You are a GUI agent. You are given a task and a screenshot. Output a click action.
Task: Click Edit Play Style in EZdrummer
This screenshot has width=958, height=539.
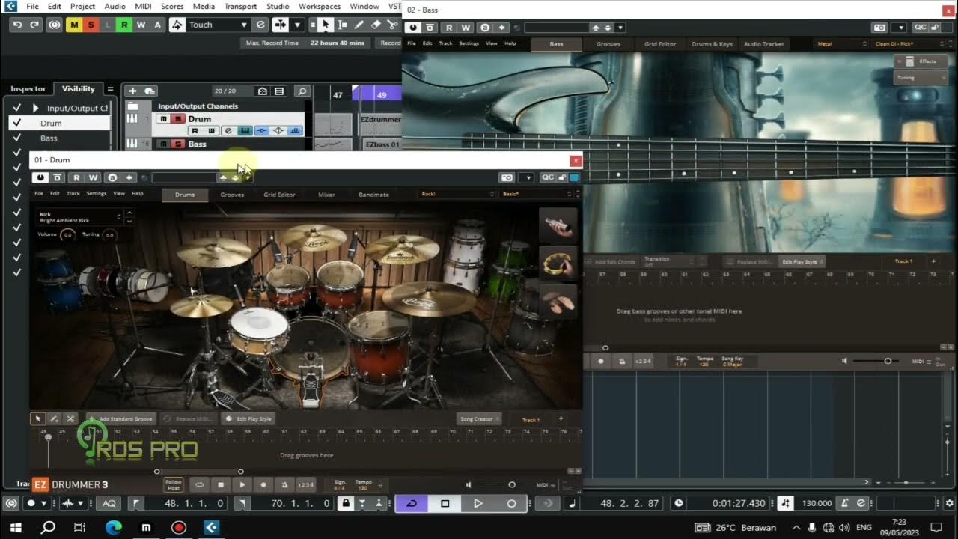click(x=249, y=418)
